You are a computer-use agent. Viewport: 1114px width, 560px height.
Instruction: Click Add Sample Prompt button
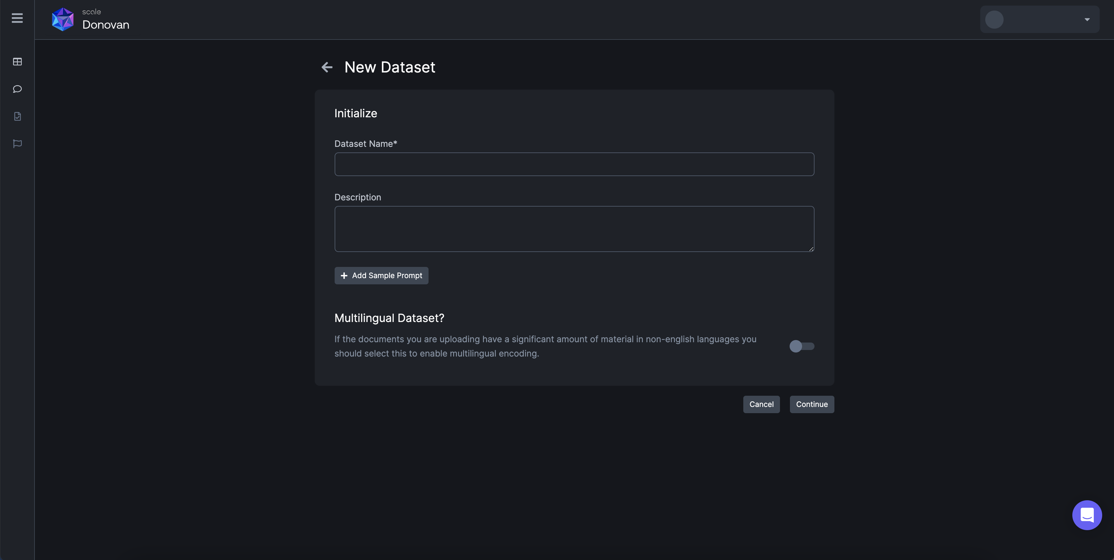[x=381, y=276]
